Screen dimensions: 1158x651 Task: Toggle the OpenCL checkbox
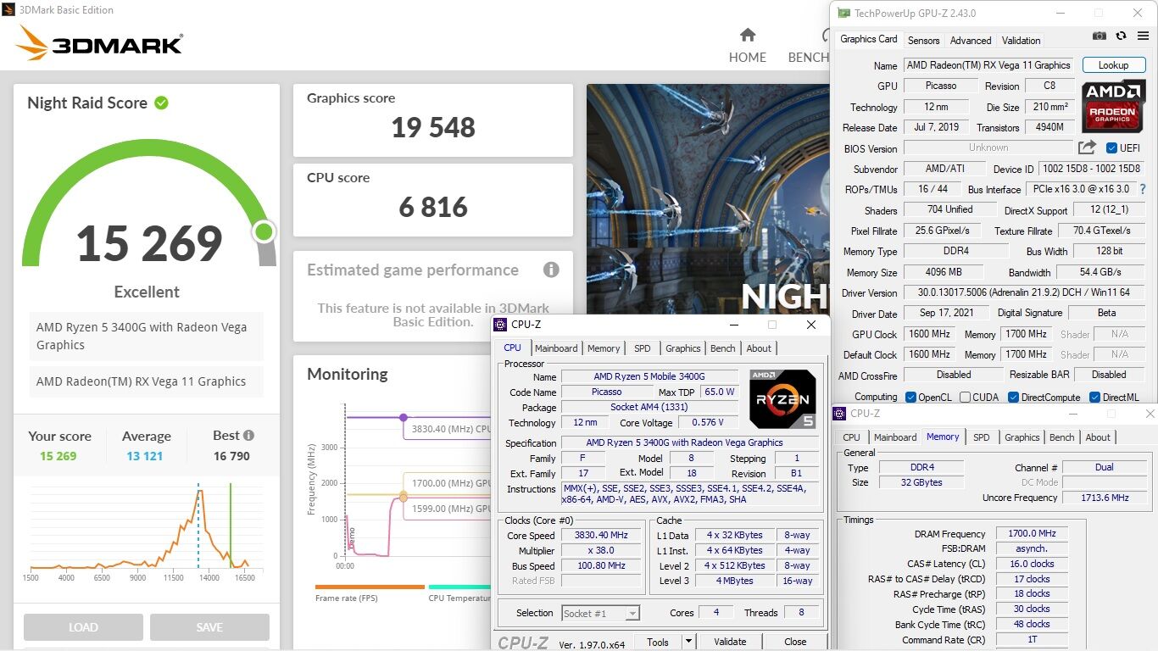[910, 397]
